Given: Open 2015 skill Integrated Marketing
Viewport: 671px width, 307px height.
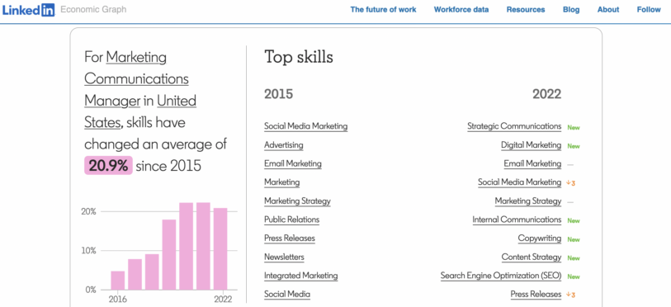Looking at the screenshot, I should tap(301, 276).
